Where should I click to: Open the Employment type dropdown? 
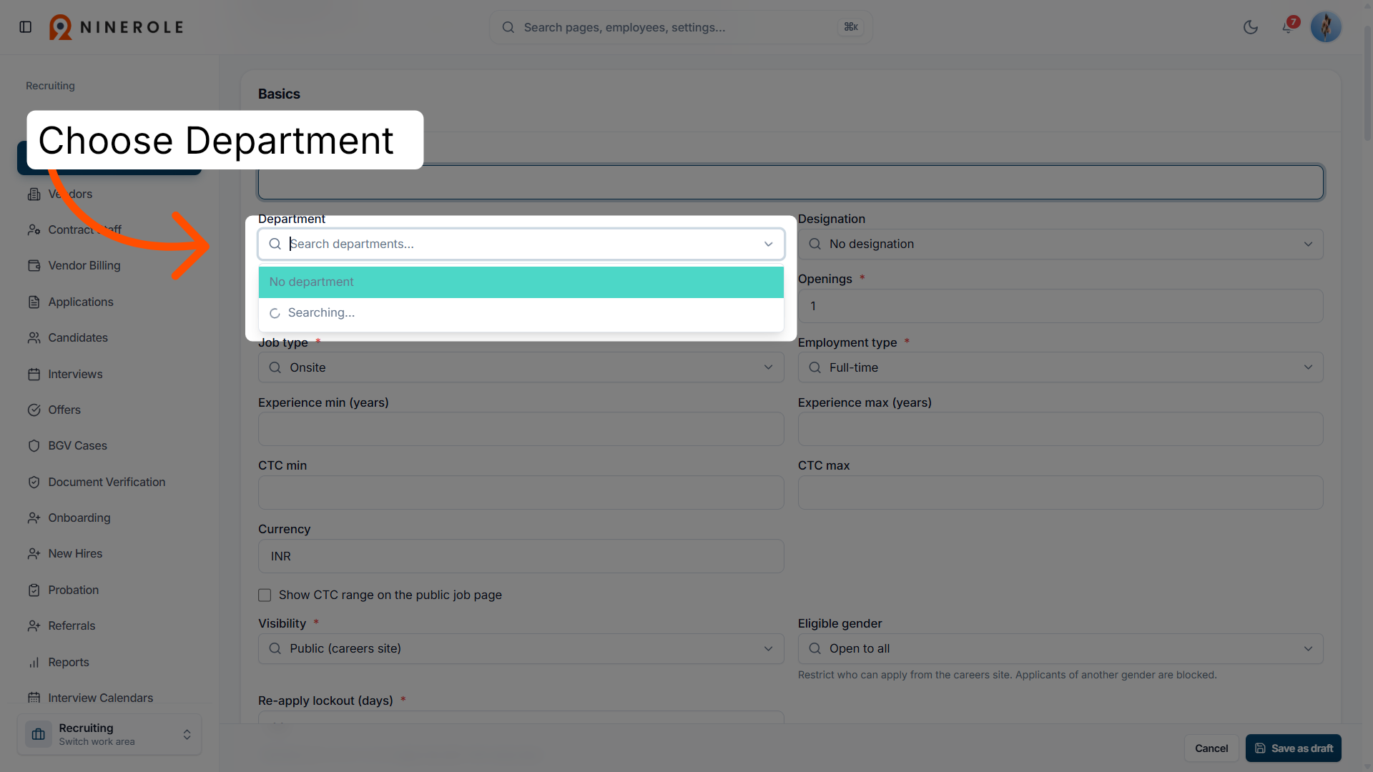(x=1060, y=367)
